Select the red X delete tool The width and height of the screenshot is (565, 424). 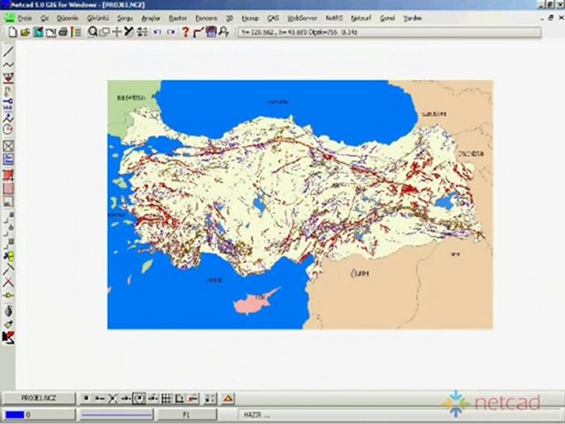pyautogui.click(x=8, y=282)
